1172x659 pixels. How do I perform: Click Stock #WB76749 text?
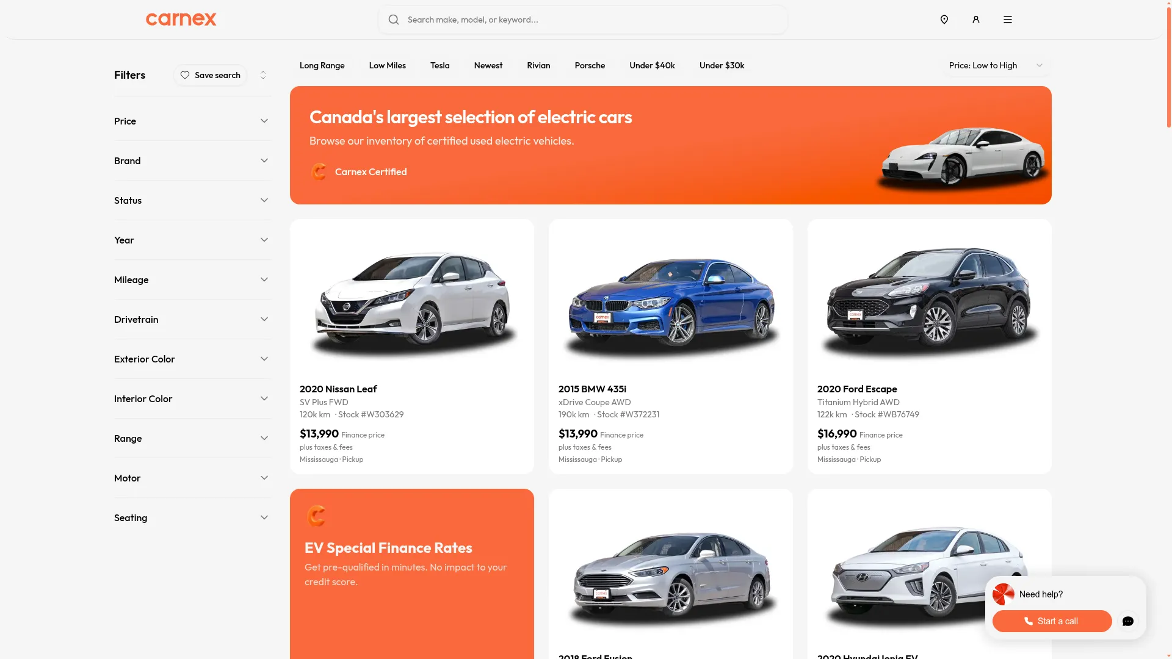click(887, 414)
